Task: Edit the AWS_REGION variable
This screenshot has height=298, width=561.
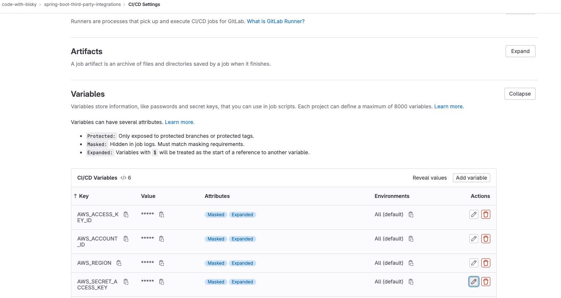Action: (x=474, y=263)
